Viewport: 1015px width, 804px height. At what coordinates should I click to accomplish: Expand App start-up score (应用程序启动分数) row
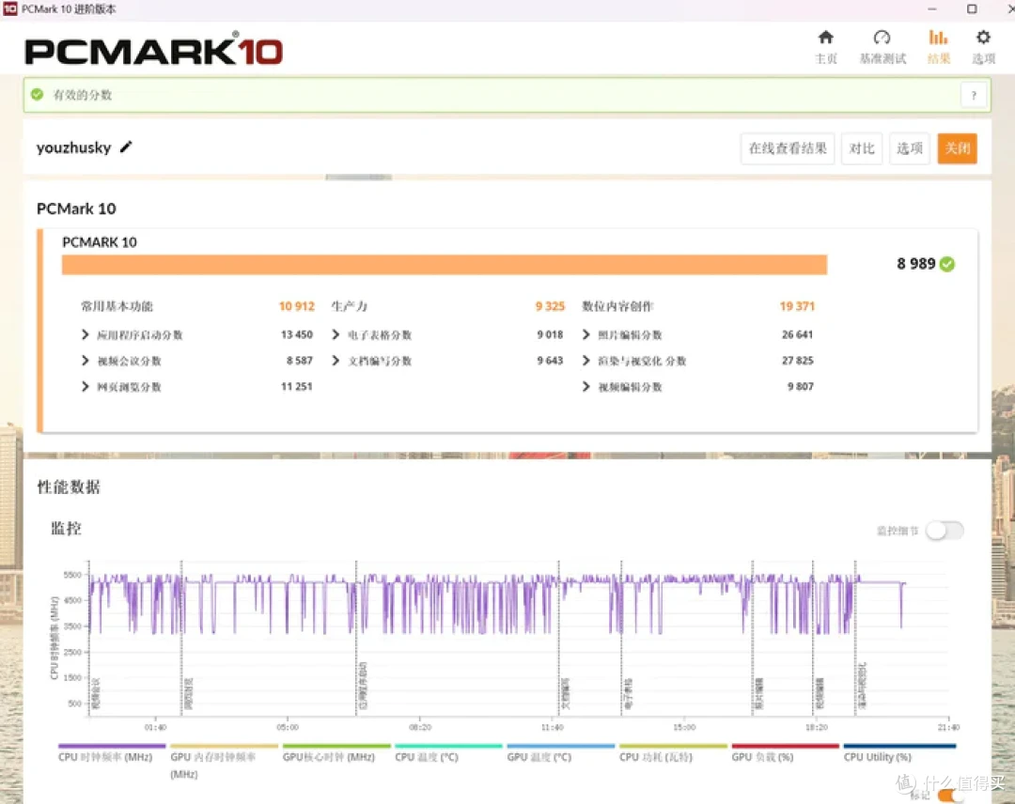[85, 334]
